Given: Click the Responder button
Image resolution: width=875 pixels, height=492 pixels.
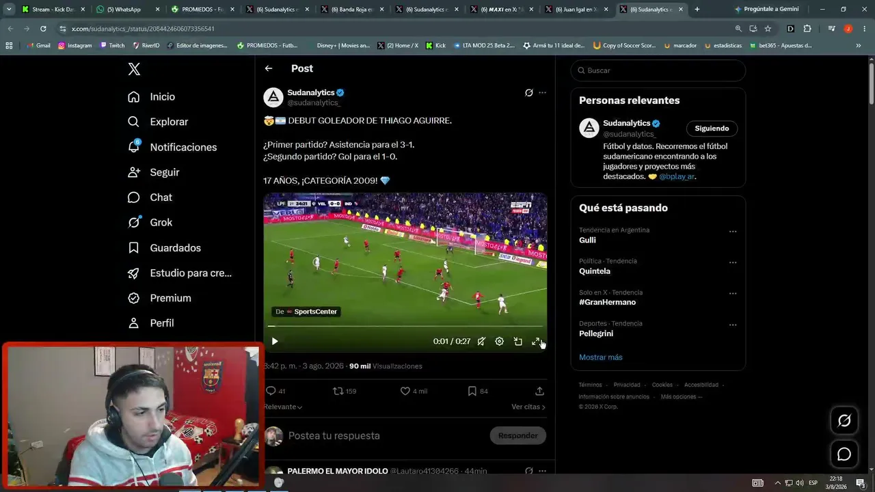Looking at the screenshot, I should pos(518,435).
